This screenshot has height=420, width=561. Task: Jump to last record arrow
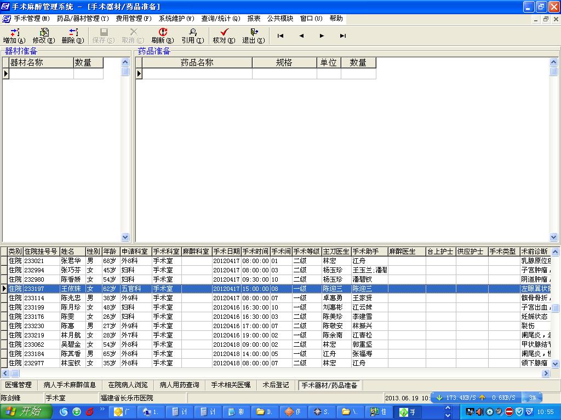(x=343, y=36)
